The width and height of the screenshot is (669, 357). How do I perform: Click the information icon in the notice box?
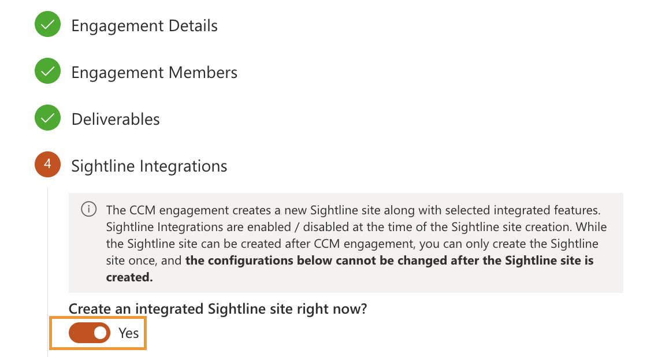[88, 210]
